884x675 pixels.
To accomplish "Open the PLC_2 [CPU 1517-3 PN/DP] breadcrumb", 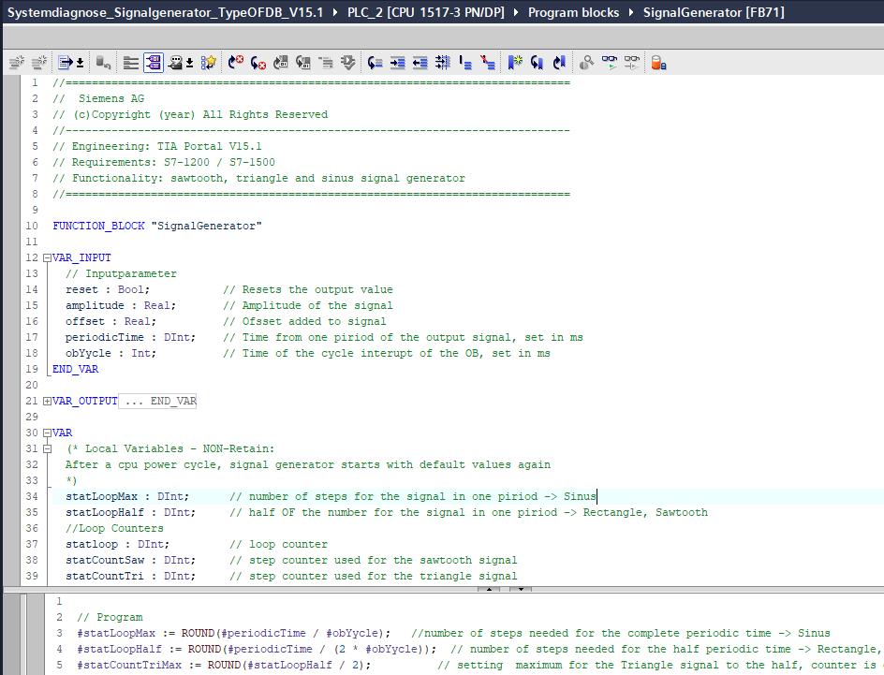I will [x=426, y=12].
